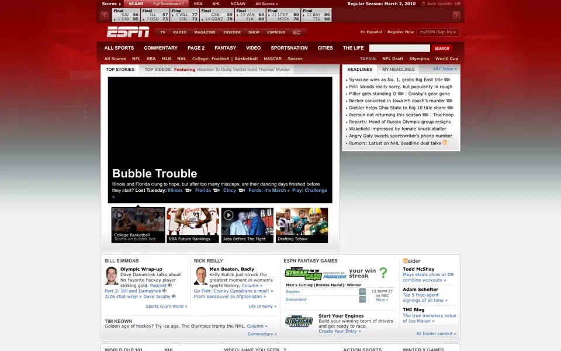Expand the VAN vs FLA final score

251,15
